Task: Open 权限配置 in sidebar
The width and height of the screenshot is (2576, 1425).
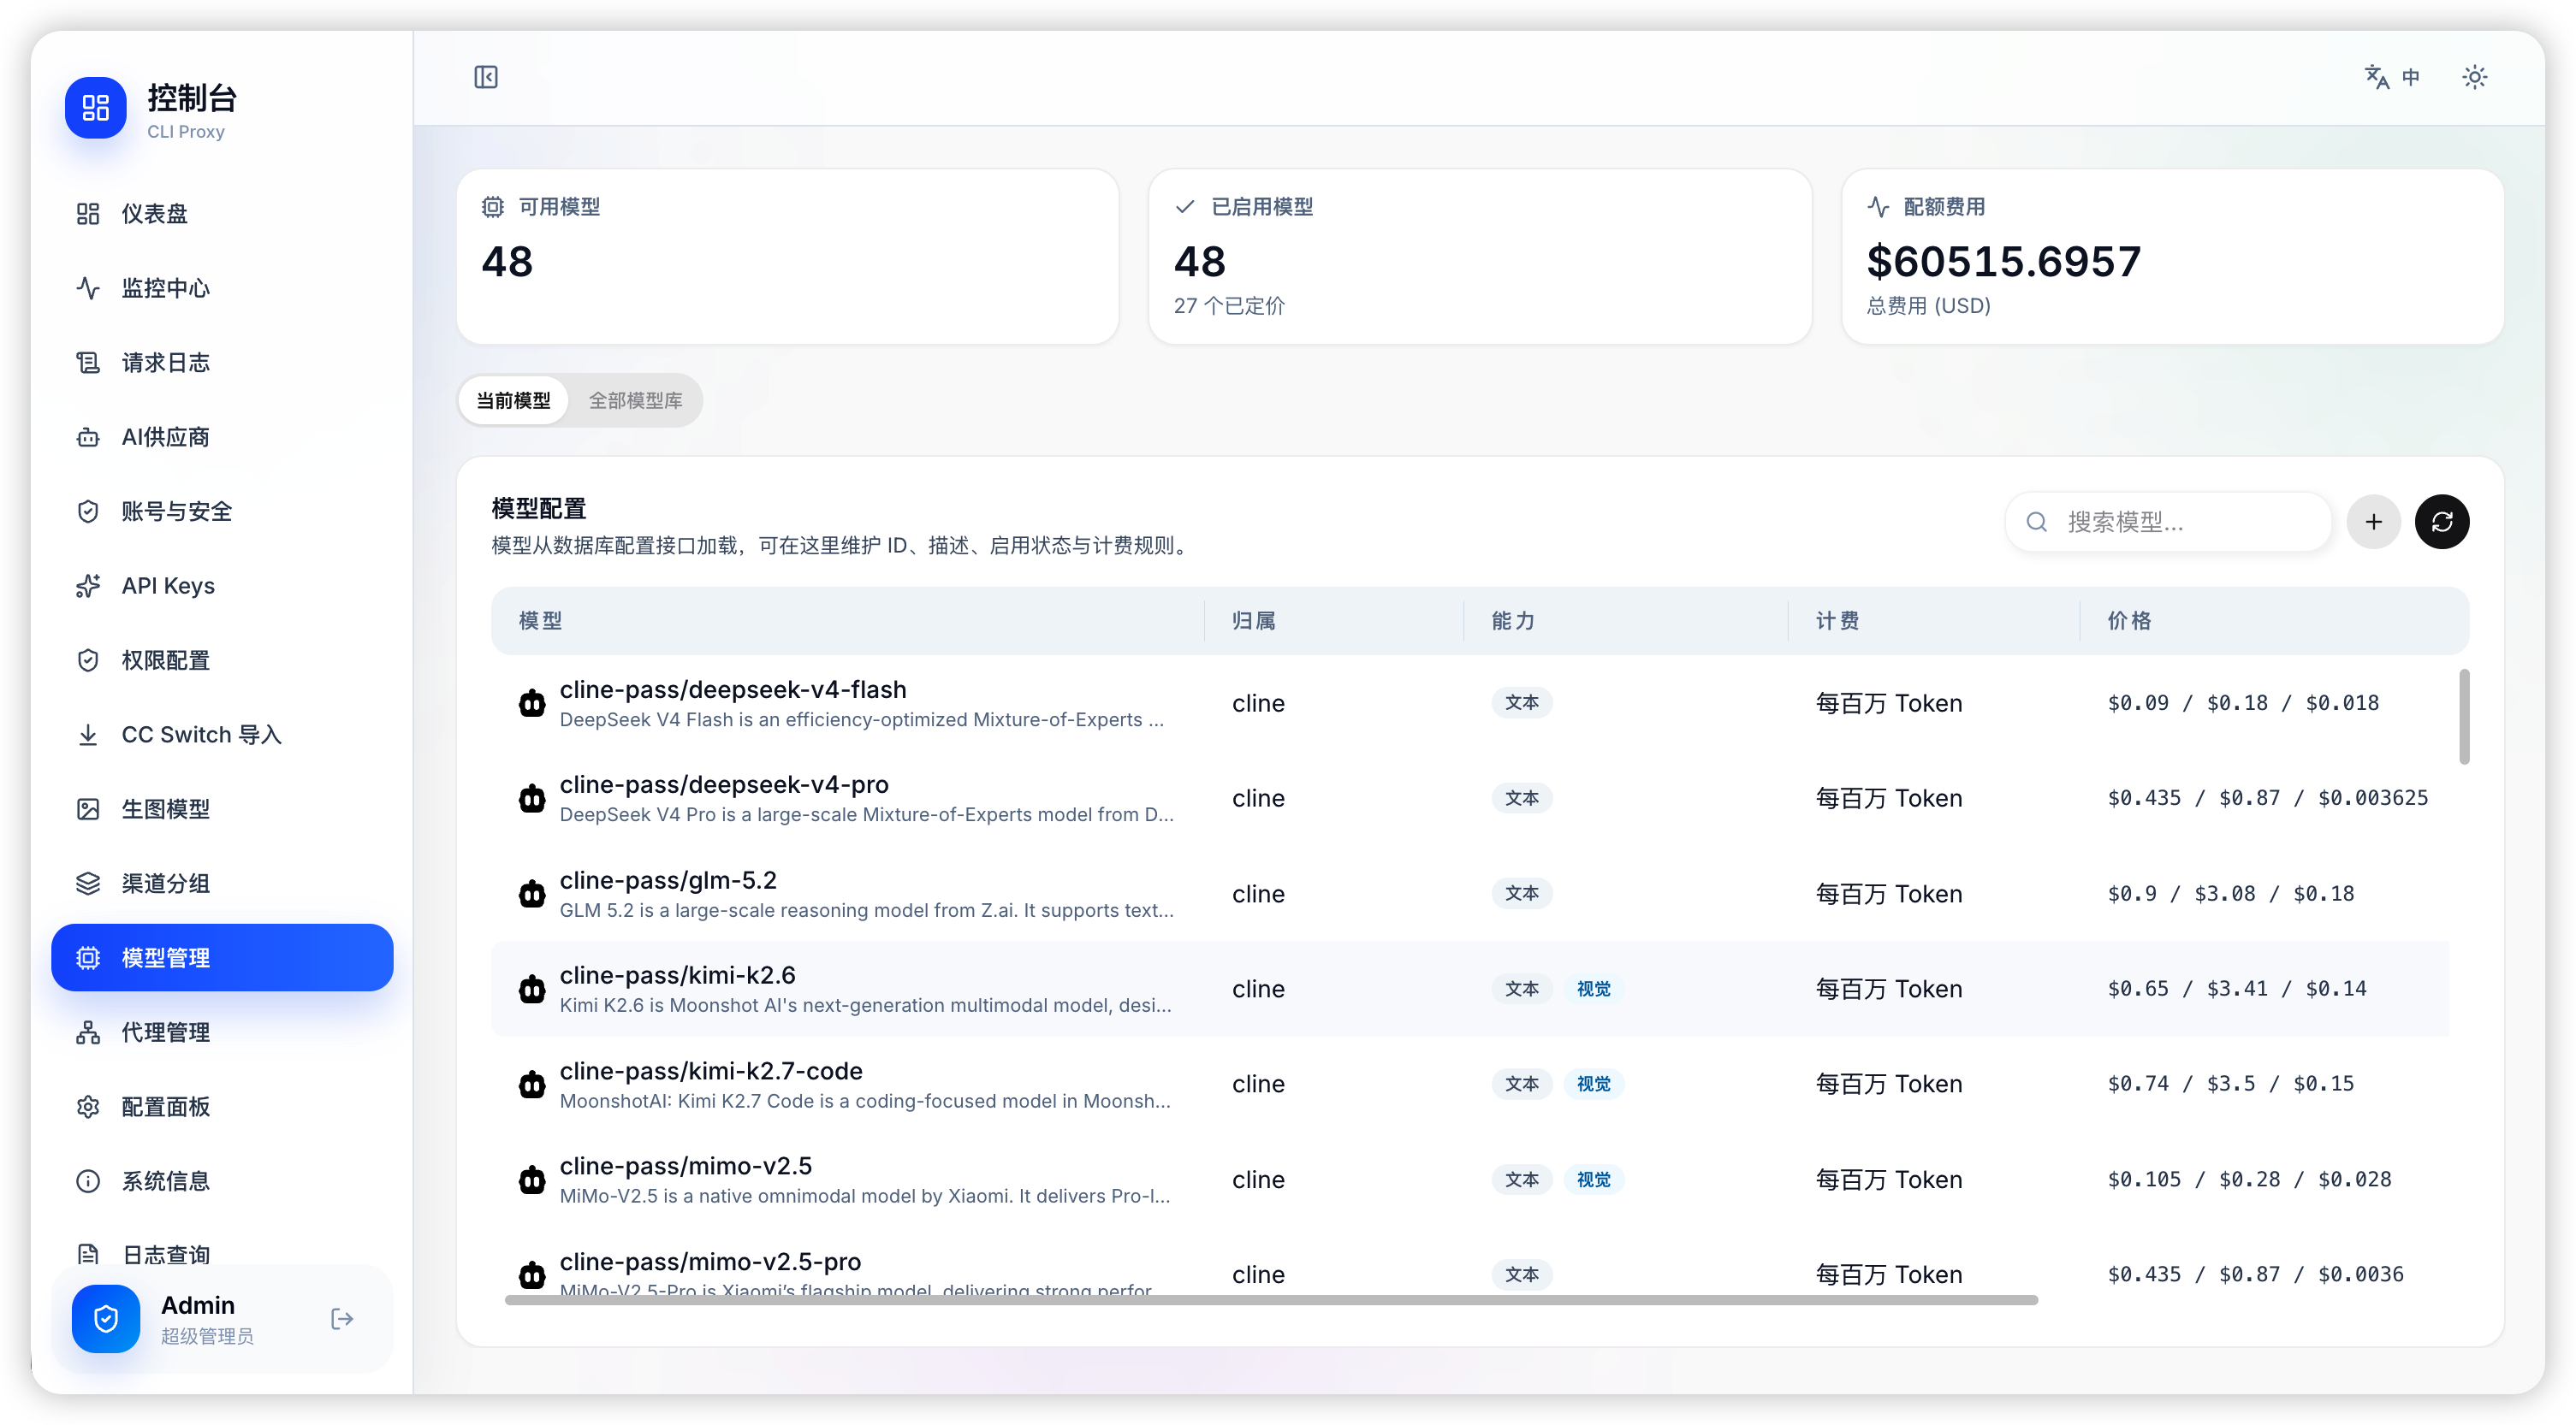Action: (222, 660)
